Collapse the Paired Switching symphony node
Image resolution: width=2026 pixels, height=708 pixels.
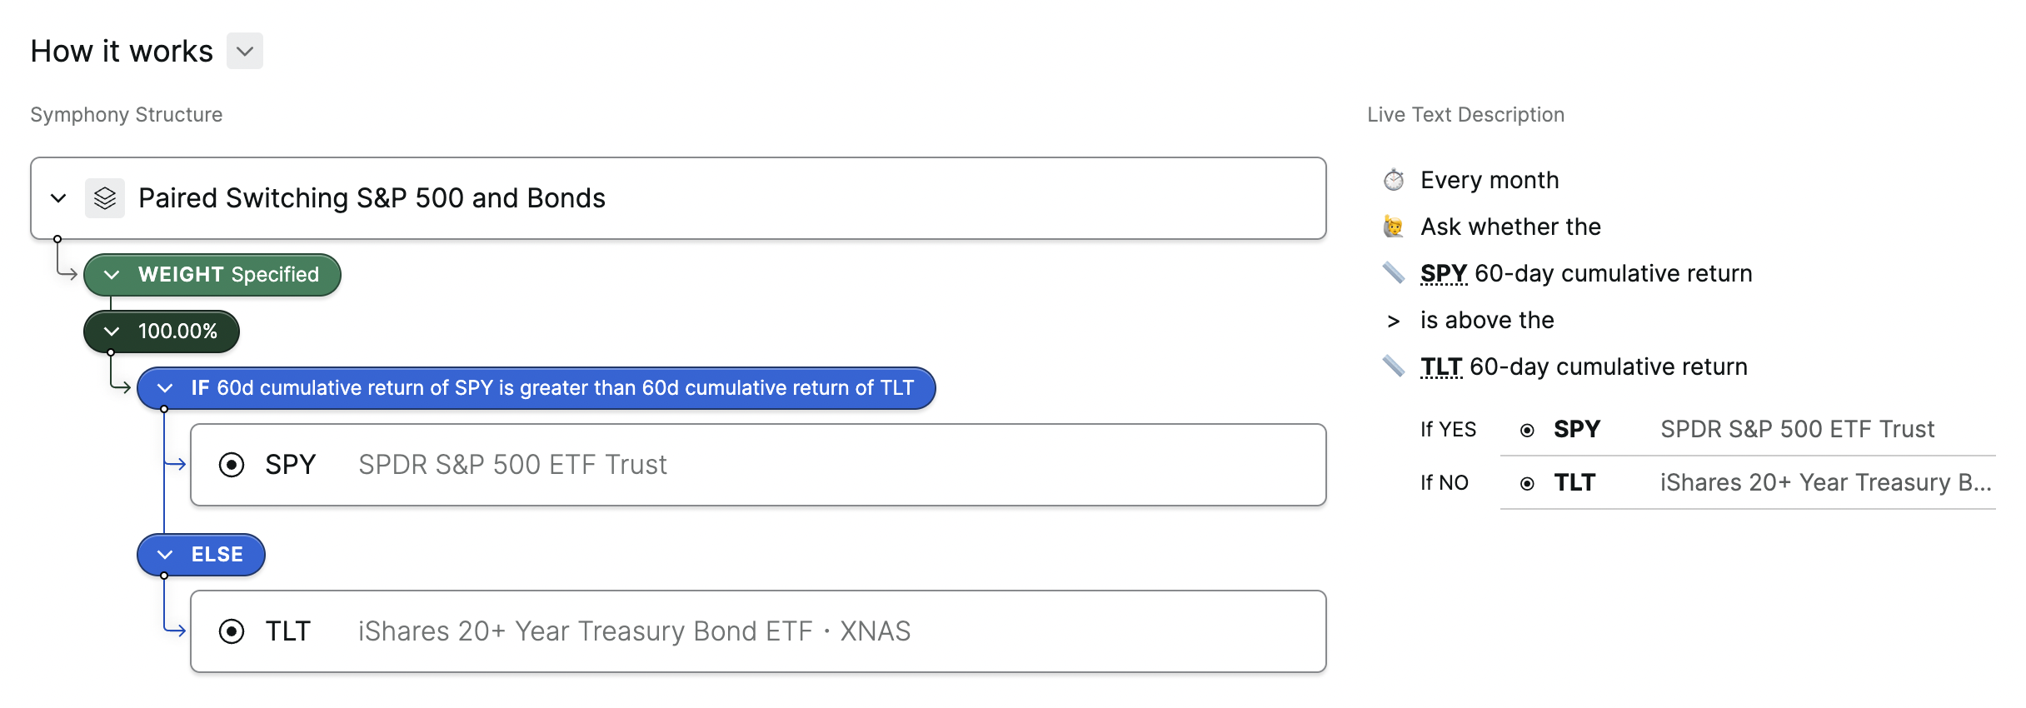58,198
